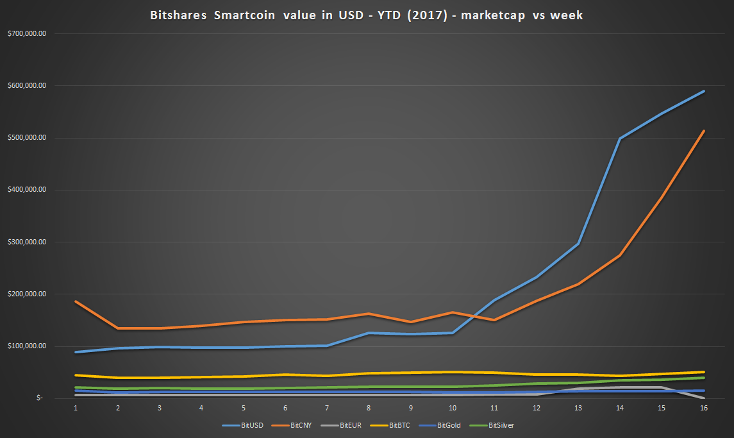The height and width of the screenshot is (438, 734).
Task: Click the $- zero axis label
Action: (x=40, y=398)
